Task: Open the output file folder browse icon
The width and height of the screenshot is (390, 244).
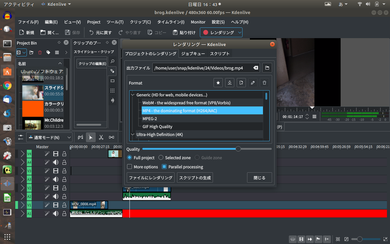Action: [267, 68]
